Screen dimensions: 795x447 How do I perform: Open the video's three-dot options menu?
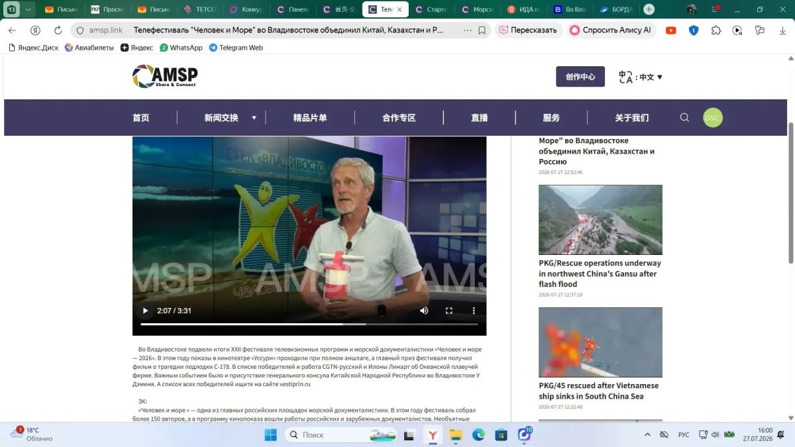tap(474, 311)
